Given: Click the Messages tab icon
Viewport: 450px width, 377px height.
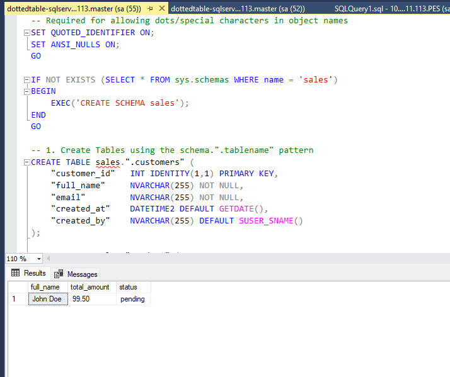Looking at the screenshot, I should (x=59, y=274).
